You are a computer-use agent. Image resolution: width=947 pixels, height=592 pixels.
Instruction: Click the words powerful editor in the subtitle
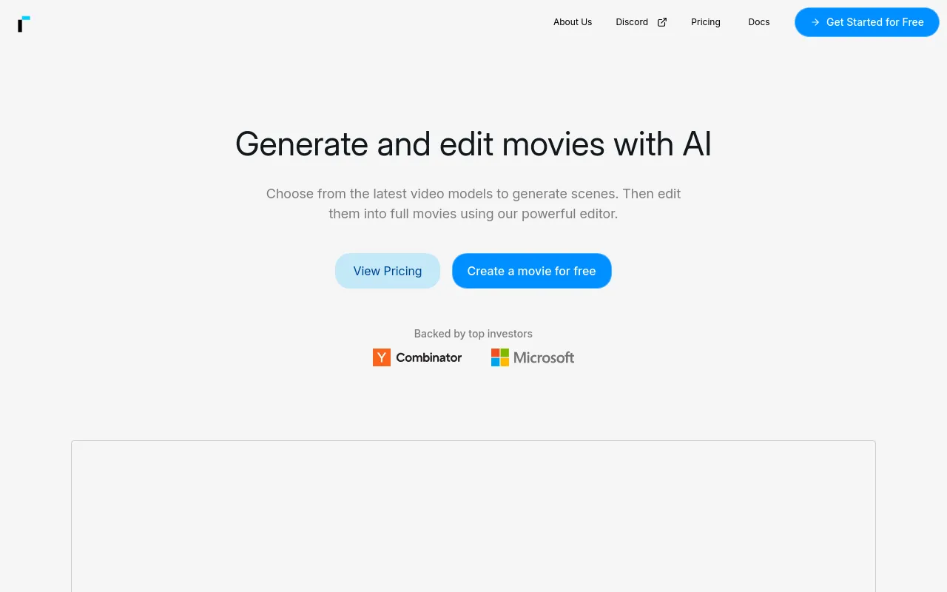pyautogui.click(x=570, y=214)
